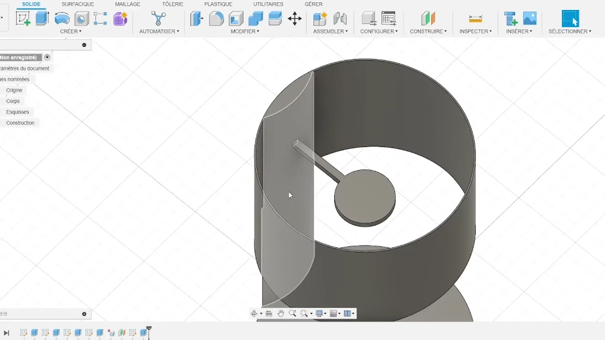Switch to the TÔLERIE tab
The image size is (605, 340).
173,4
